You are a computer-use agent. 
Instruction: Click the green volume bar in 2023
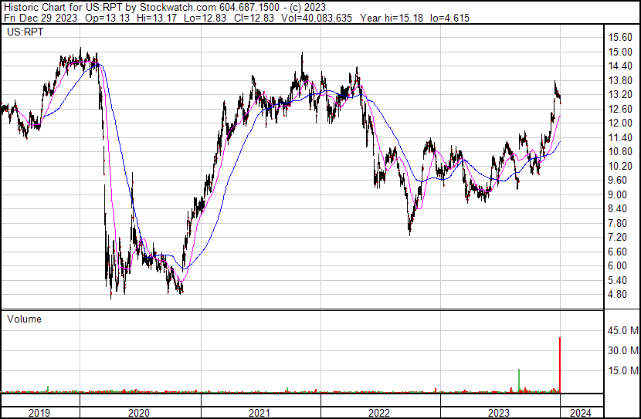coord(519,380)
